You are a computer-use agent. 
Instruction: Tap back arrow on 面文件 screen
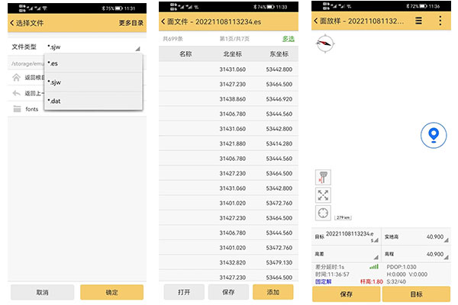point(163,22)
